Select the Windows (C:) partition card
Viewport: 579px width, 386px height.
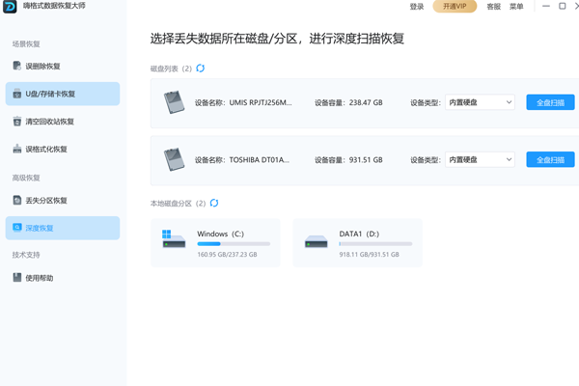(x=215, y=243)
